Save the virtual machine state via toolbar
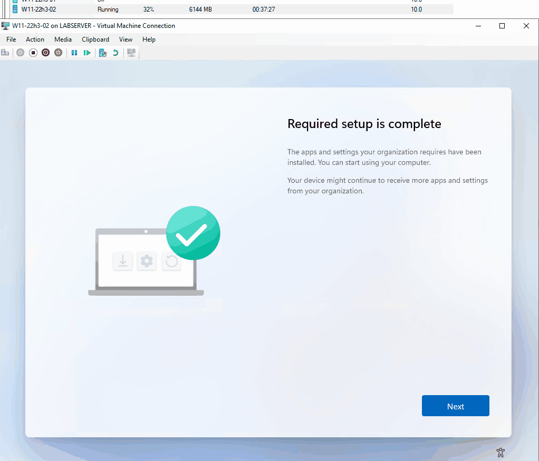This screenshot has width=539, height=461. pos(59,53)
